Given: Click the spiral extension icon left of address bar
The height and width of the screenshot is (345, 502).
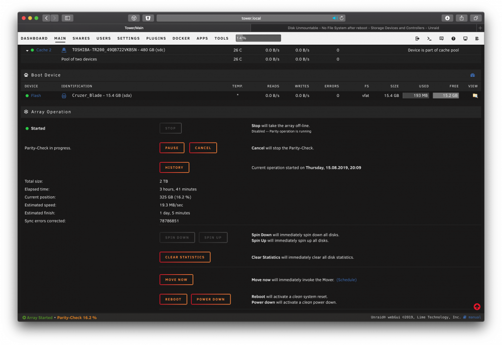Looking at the screenshot, I should [134, 18].
